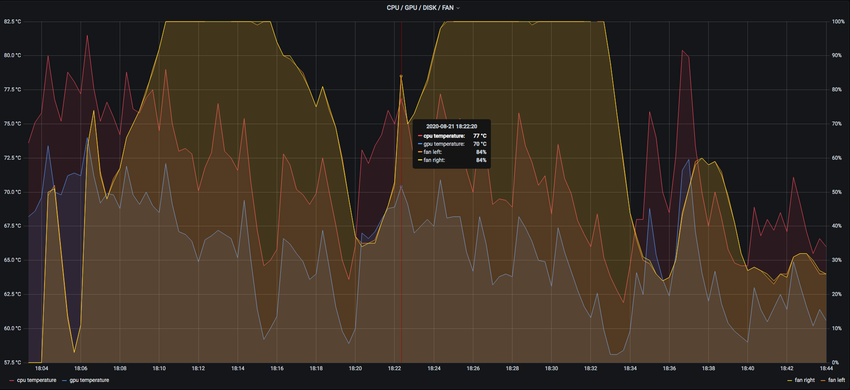The image size is (850, 390).
Task: Click the tooltip fan left 84% value
Action: [481, 152]
